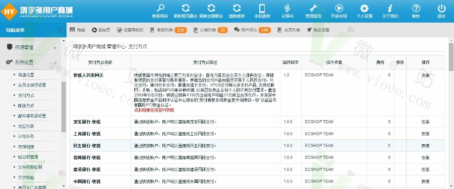Screen dimensions: 454x189
Task: Open the 记事本 notepad icon
Action: tap(288, 8)
